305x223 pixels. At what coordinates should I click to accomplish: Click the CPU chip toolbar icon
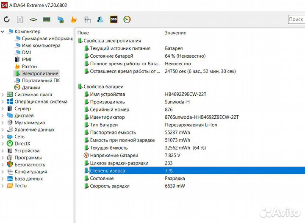click(x=33, y=20)
